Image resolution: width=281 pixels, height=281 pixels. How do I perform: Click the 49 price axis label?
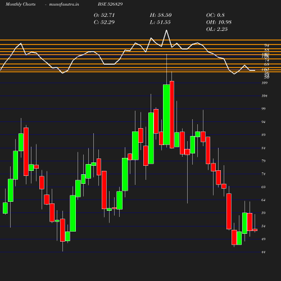(x=264, y=239)
